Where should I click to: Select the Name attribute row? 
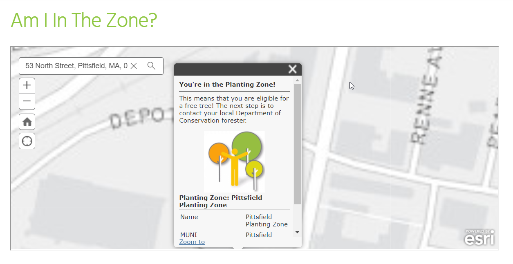235,221
